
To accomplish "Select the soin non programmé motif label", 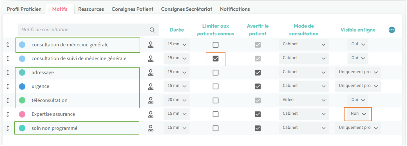I will [x=54, y=128].
